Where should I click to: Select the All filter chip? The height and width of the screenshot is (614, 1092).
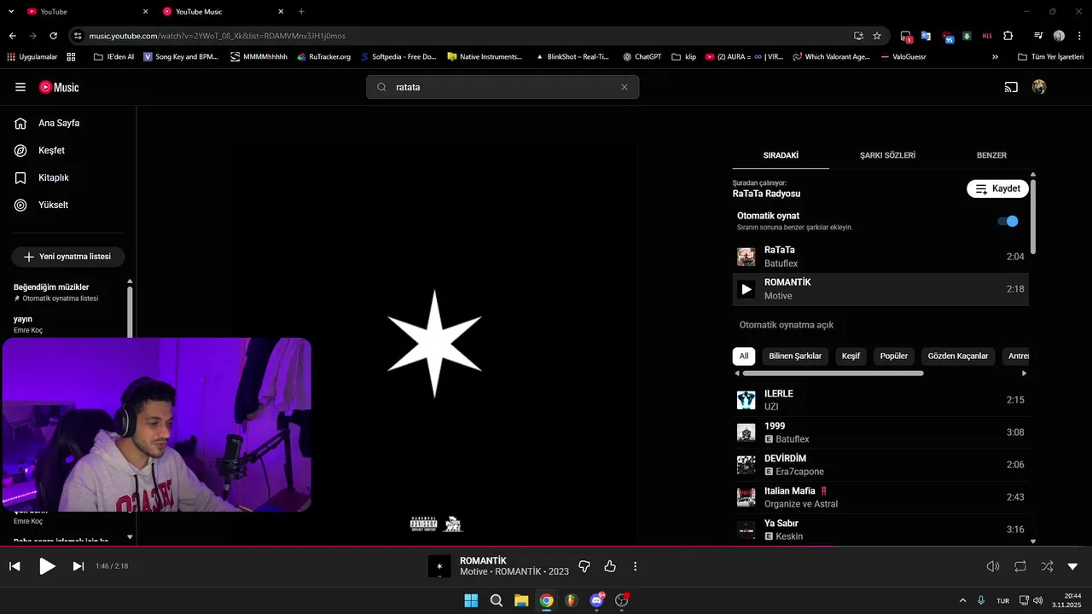pyautogui.click(x=744, y=356)
